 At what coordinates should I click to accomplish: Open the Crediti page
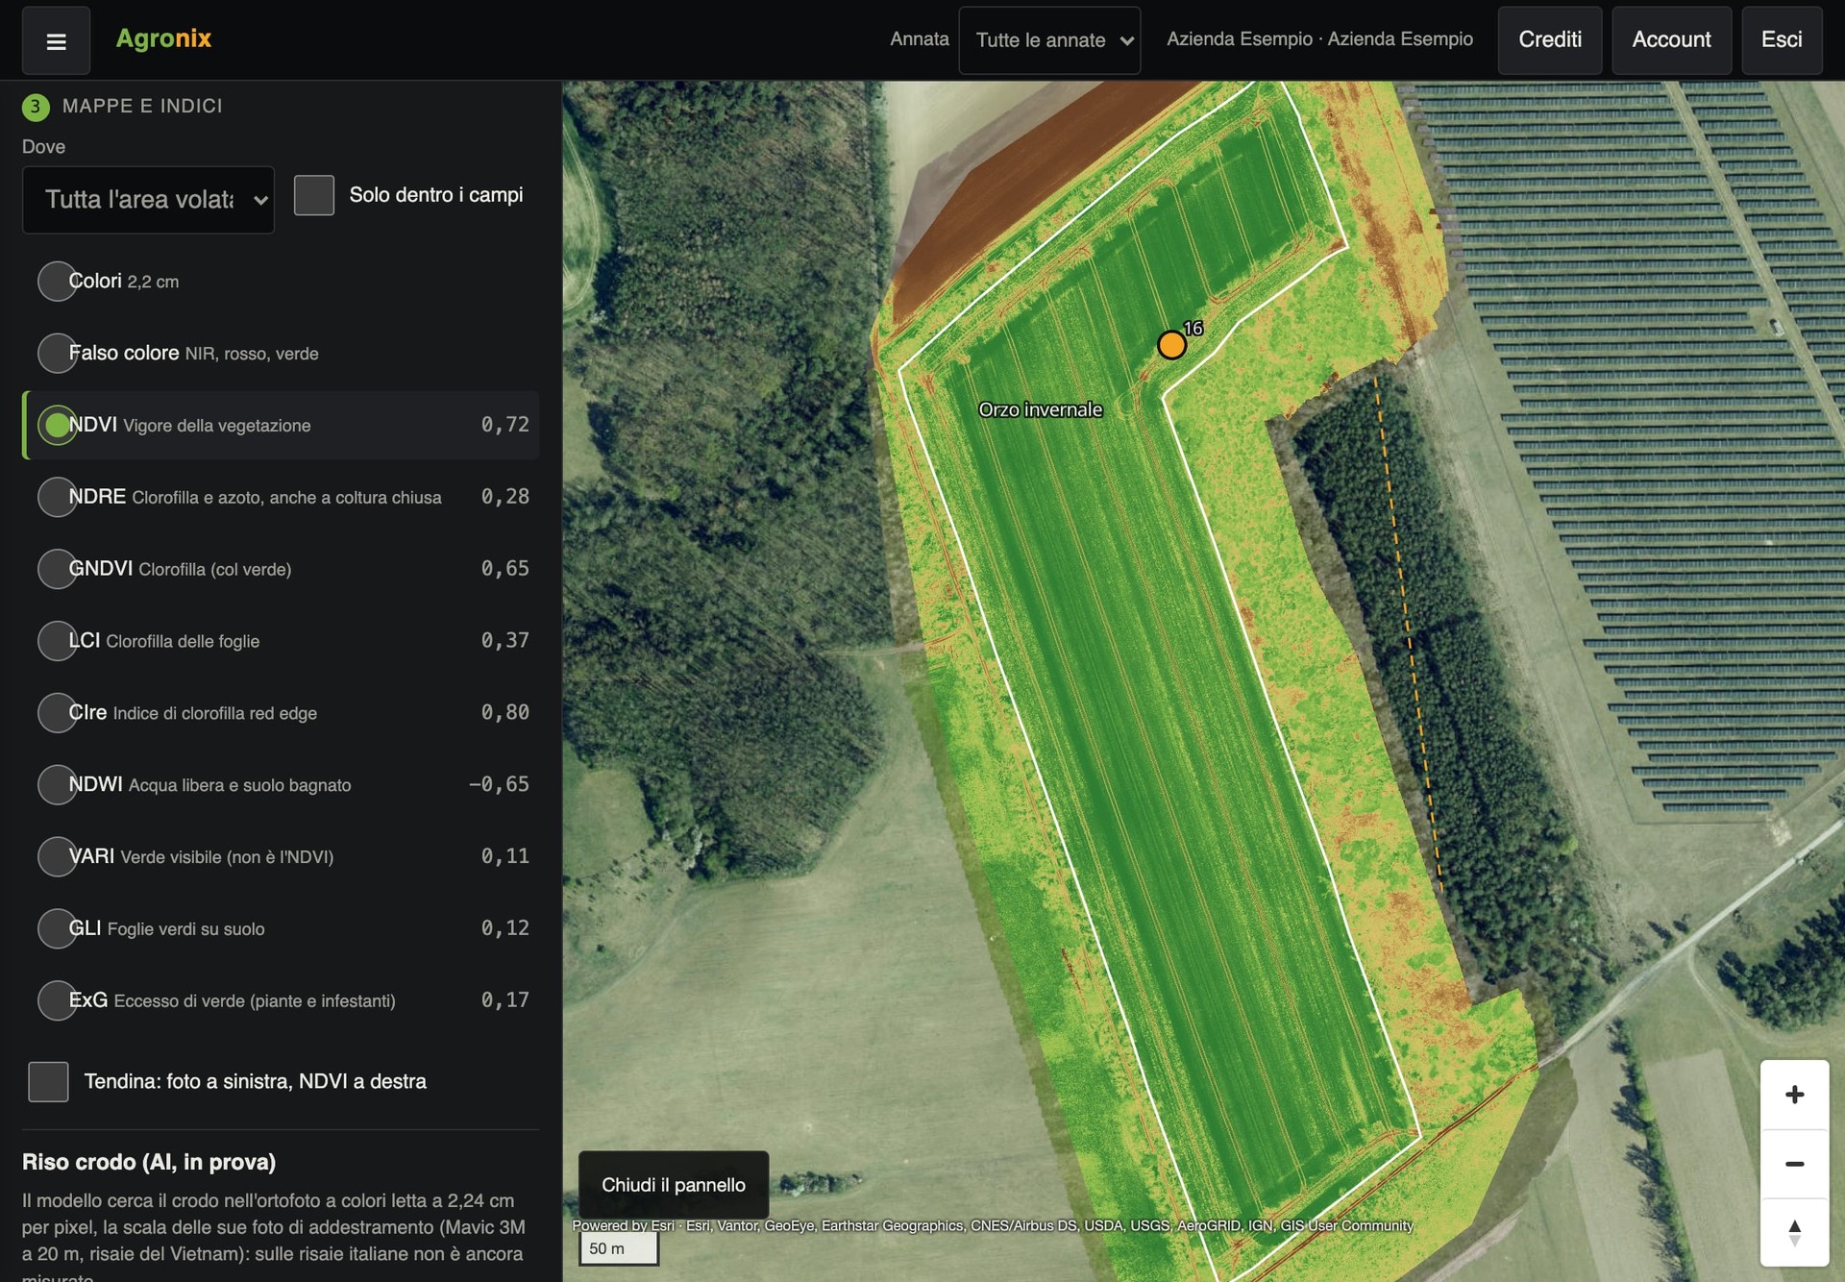(1549, 40)
